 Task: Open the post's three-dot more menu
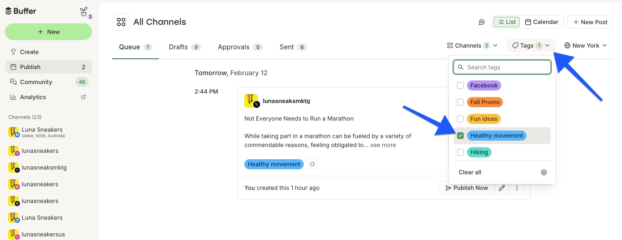point(517,188)
